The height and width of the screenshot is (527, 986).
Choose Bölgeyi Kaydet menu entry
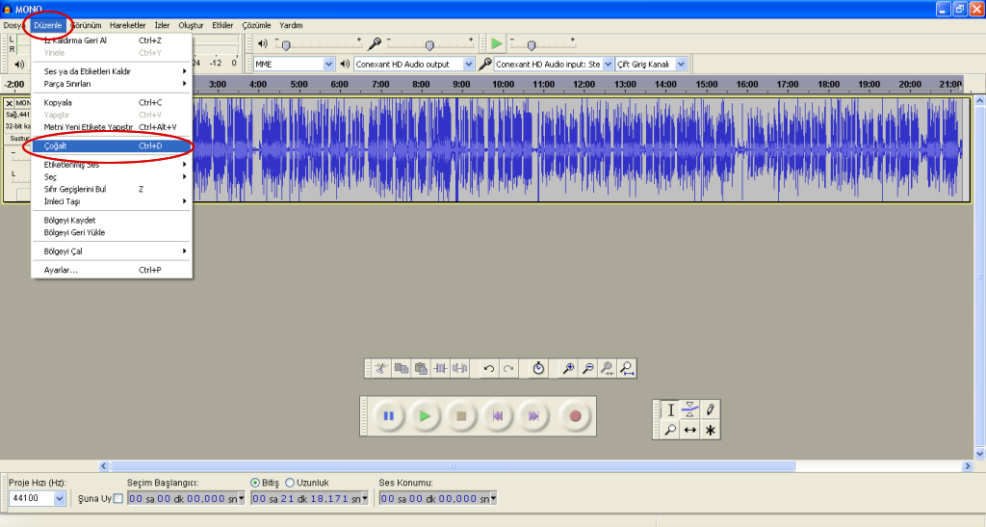112,220
